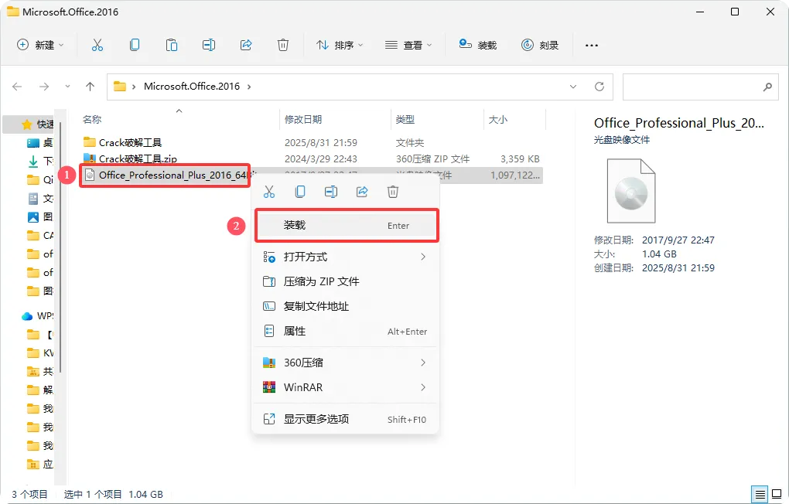Click the context menu Delete icon
The width and height of the screenshot is (789, 504).
(393, 192)
